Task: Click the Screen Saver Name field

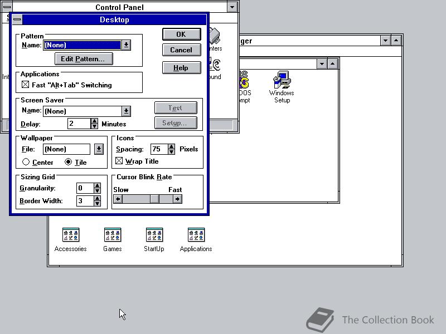Action: coord(82,111)
